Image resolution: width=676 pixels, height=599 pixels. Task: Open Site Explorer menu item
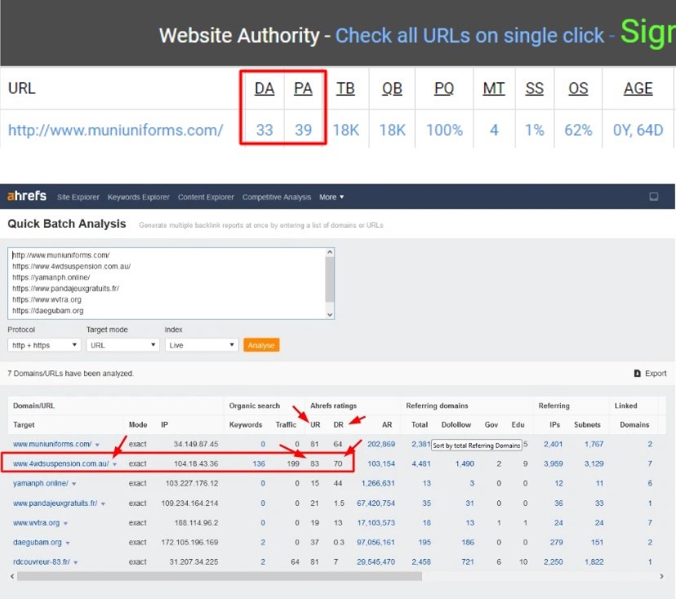pyautogui.click(x=78, y=197)
